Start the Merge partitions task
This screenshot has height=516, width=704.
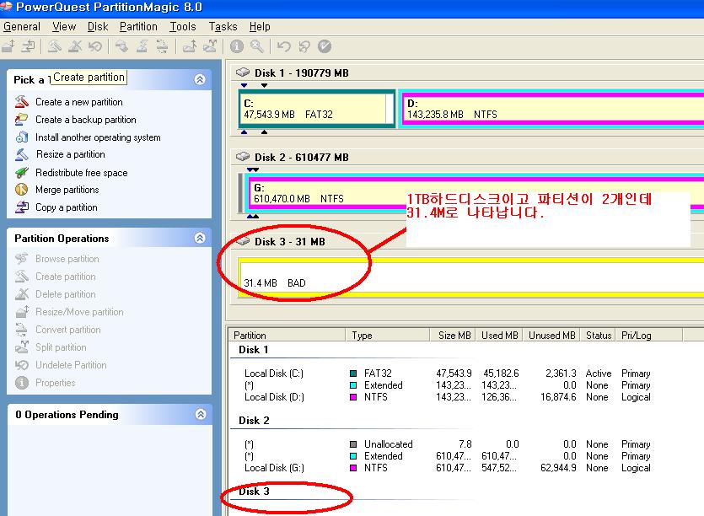[x=67, y=190]
